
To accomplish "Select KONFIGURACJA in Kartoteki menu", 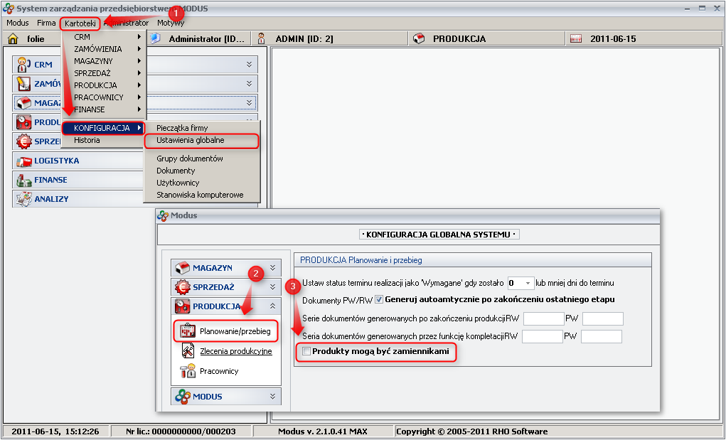I will click(104, 128).
